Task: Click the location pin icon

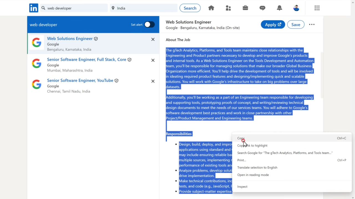Action: click(113, 8)
